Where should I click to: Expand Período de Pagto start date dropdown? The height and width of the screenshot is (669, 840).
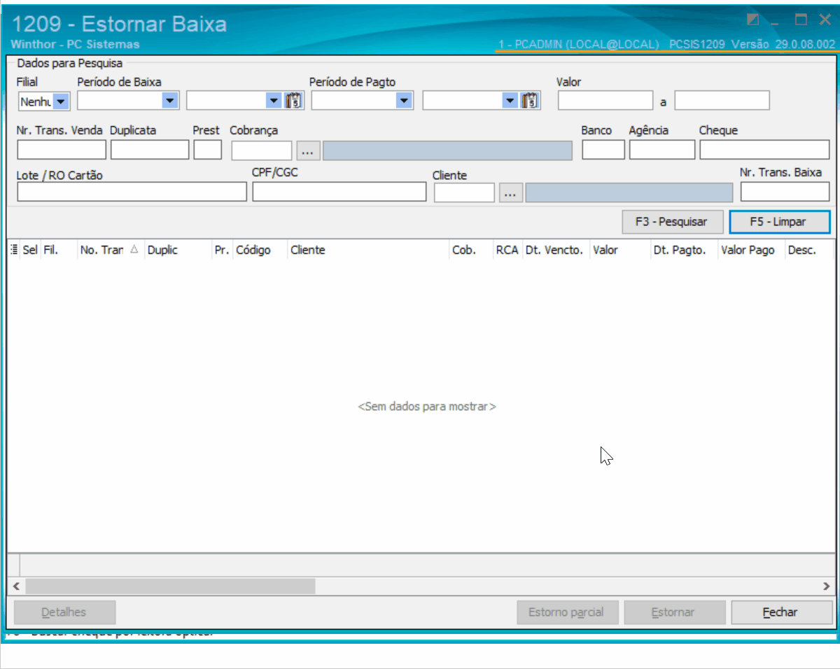pyautogui.click(x=404, y=101)
